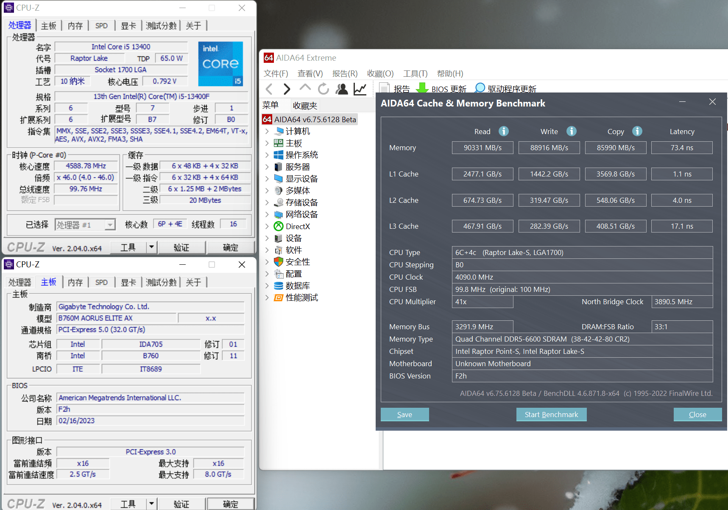Viewport: 728px width, 510px height.
Task: Expand the 计算机 tree node
Action: coord(267,131)
